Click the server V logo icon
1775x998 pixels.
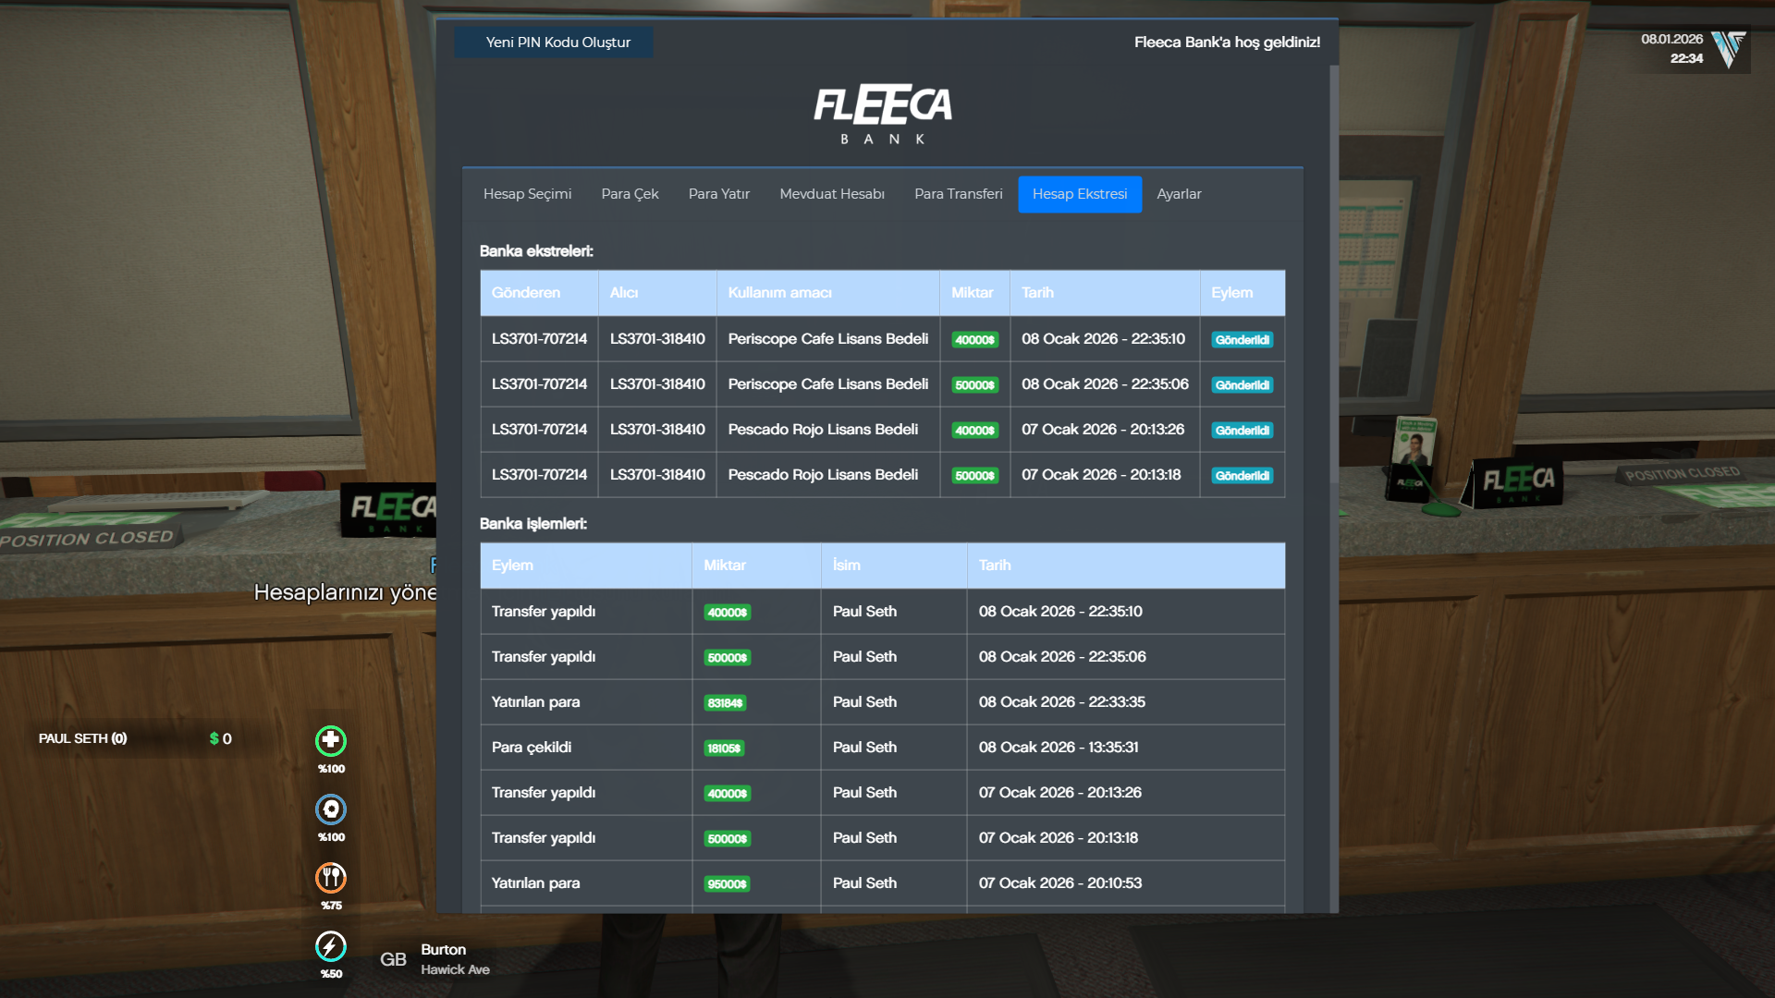click(x=1728, y=49)
